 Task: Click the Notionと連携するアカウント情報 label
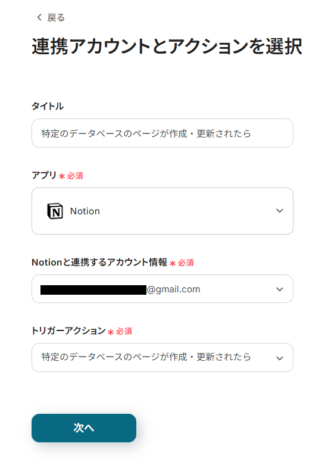click(99, 262)
